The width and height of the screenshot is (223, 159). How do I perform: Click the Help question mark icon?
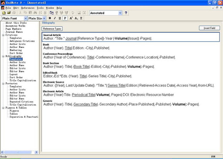126,13
